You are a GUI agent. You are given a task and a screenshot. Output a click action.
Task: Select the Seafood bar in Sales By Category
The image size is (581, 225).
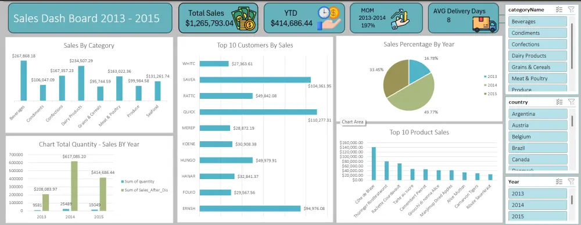click(157, 91)
